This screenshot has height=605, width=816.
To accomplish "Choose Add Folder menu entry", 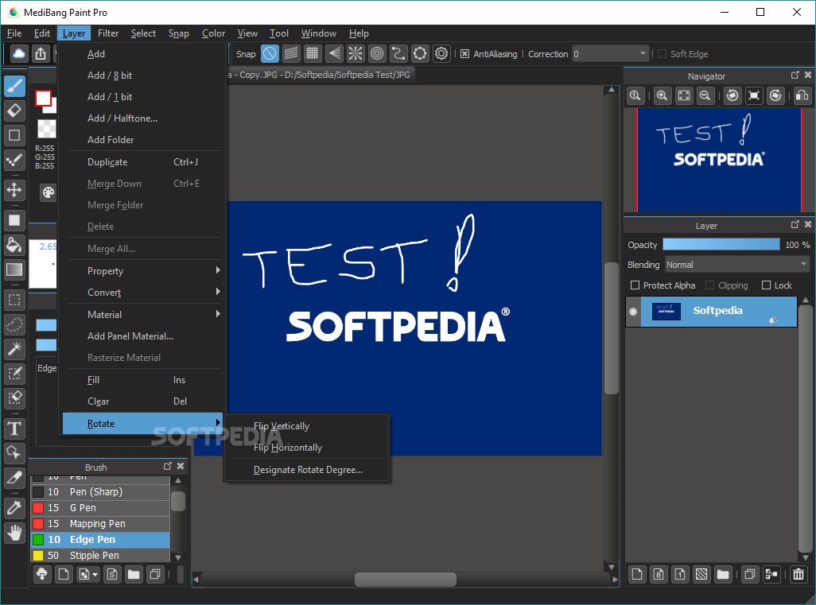I will click(144, 139).
